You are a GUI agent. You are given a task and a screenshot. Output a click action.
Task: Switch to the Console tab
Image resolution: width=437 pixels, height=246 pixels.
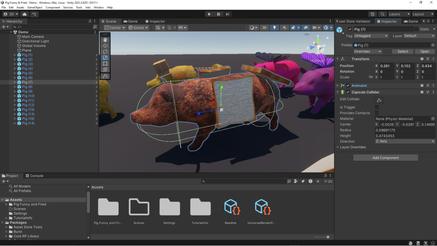(34, 176)
